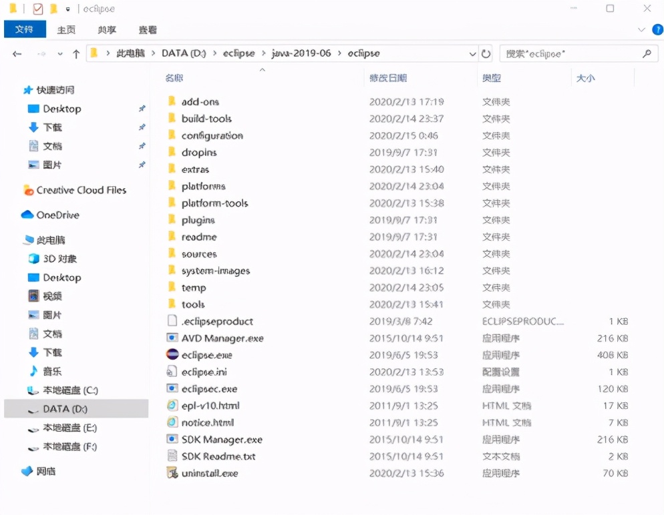This screenshot has height=515, width=664.
Task: Click the uninstall.exe icon
Action: pyautogui.click(x=172, y=473)
